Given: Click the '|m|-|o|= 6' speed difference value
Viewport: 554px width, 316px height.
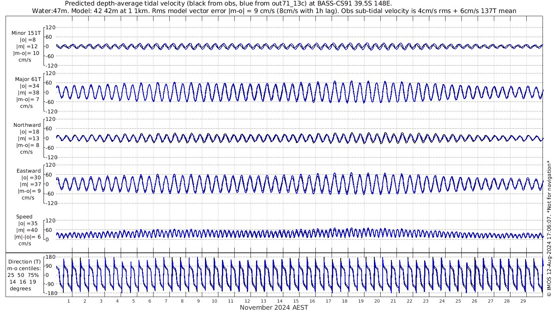Looking at the screenshot, I should point(28,237).
